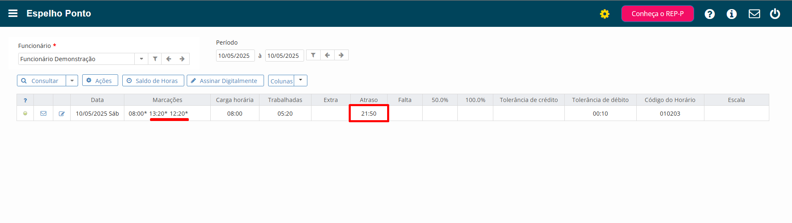Click the Falta column header

click(x=405, y=100)
